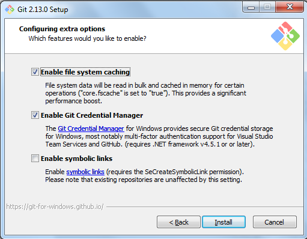Follow the symbolic links hyperlink

click(x=85, y=172)
